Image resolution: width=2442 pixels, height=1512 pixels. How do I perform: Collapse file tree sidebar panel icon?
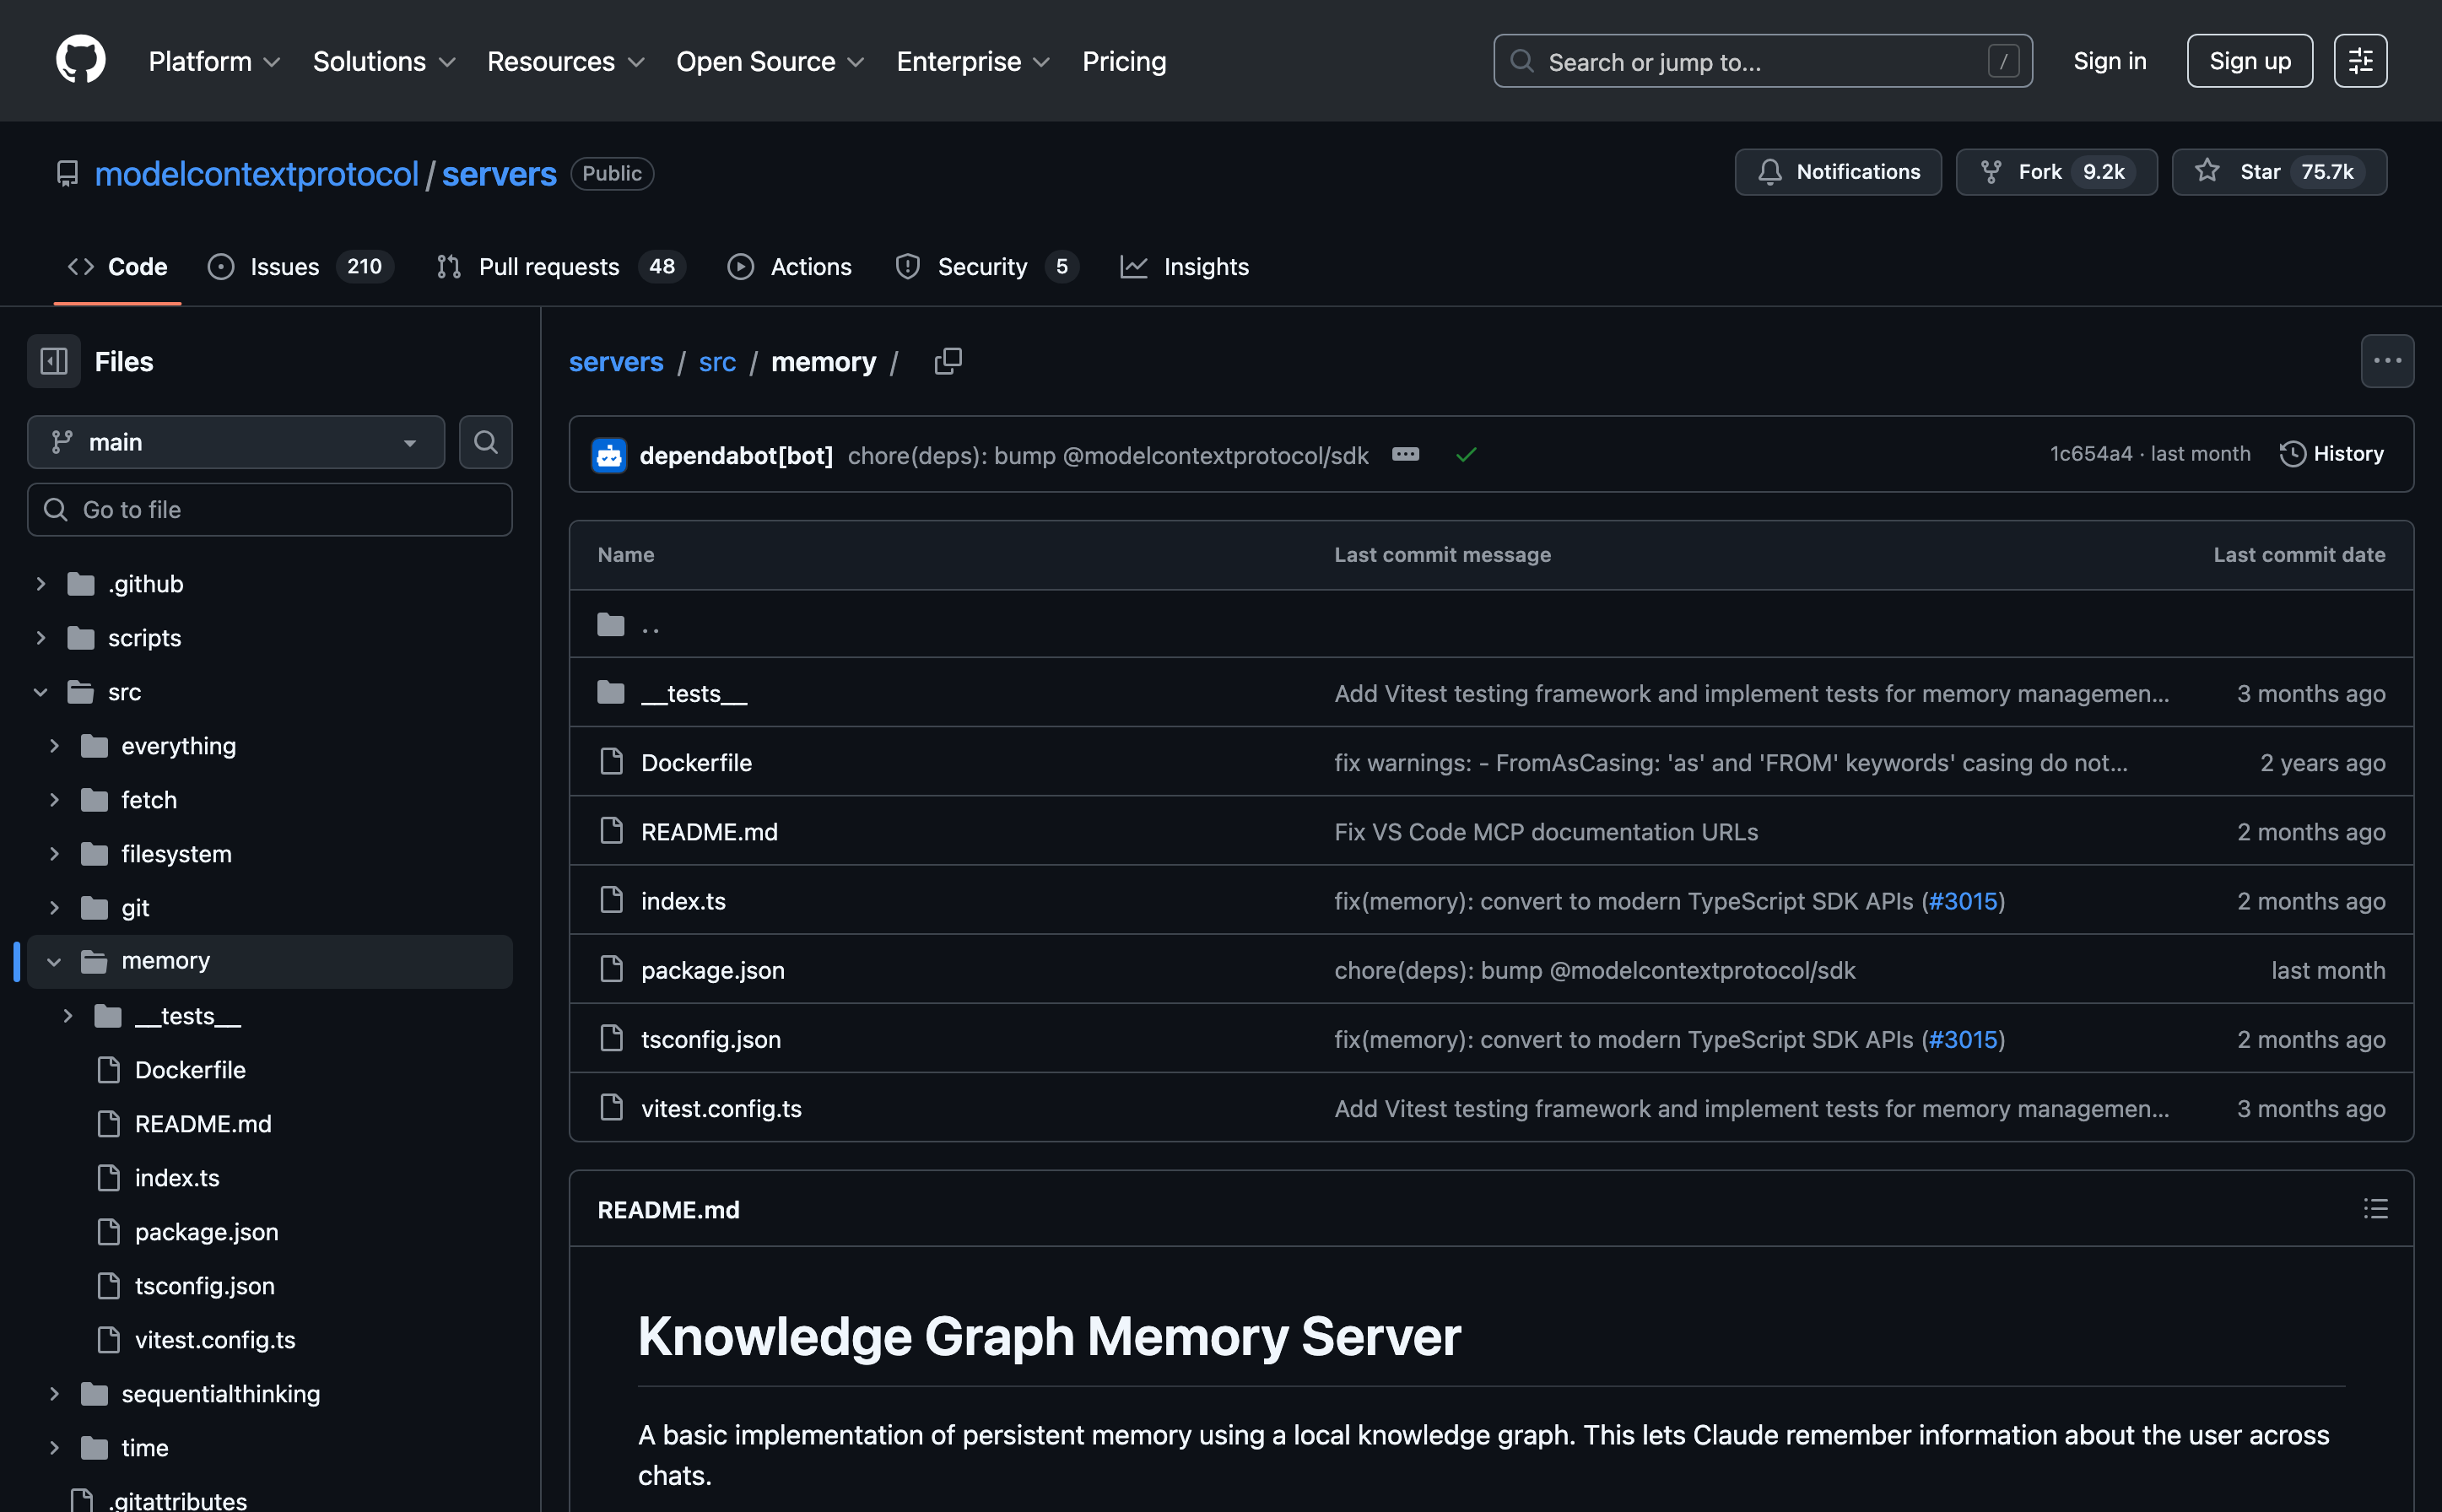click(54, 361)
